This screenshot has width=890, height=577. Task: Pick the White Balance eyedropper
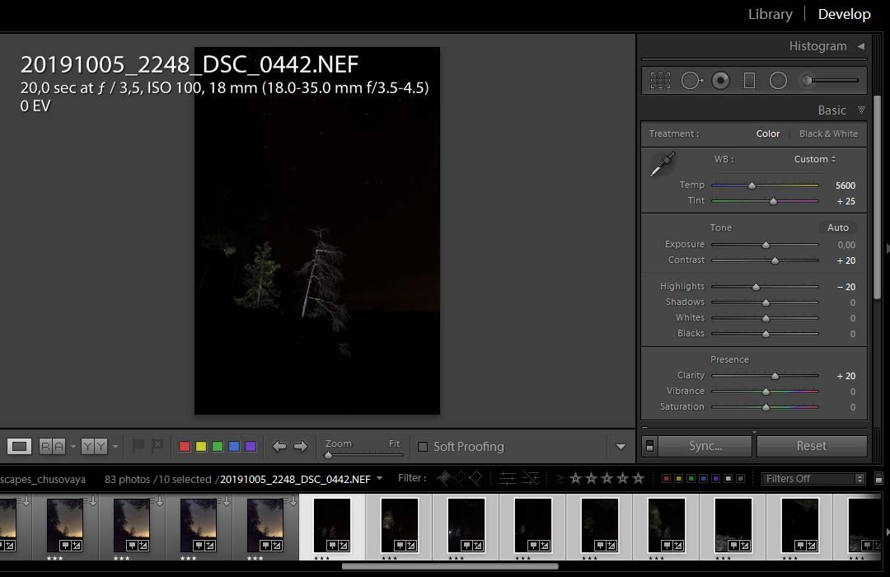point(662,164)
